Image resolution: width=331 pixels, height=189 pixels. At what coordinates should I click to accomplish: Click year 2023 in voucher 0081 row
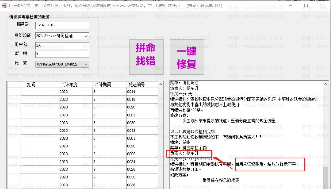76,138
